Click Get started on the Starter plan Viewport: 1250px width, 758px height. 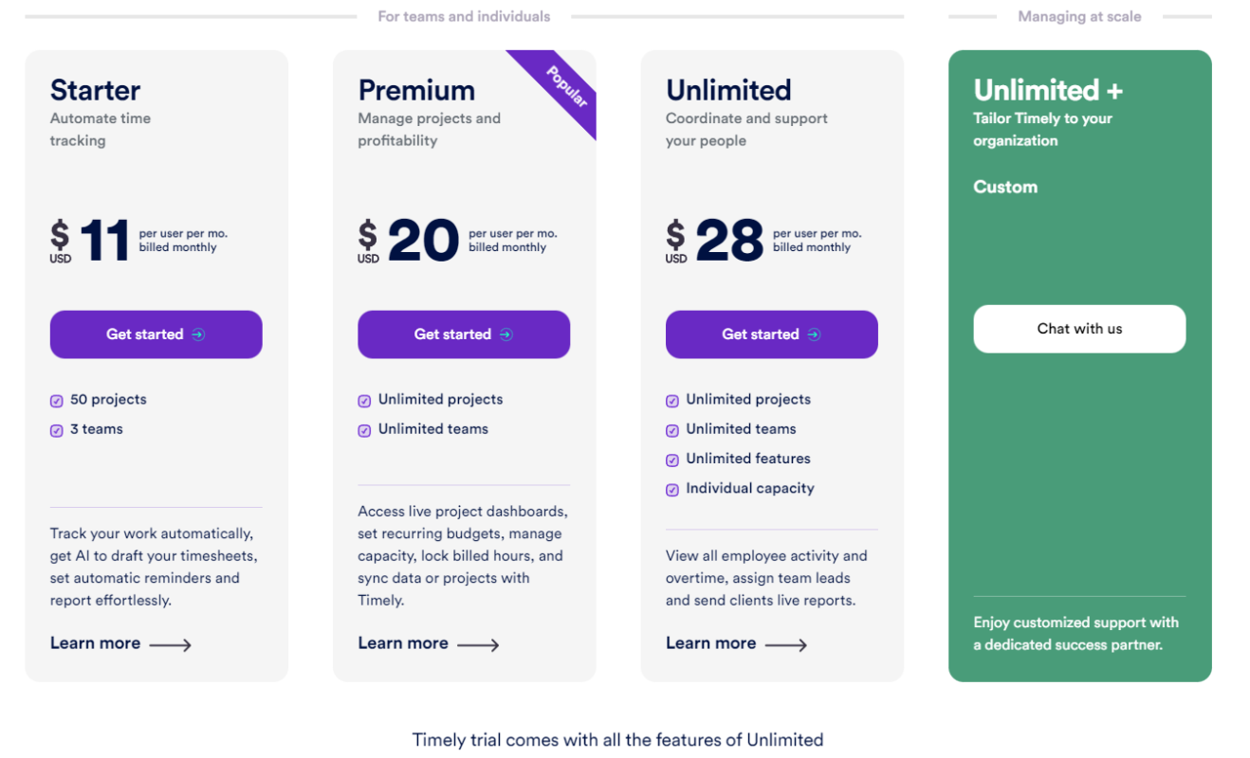pyautogui.click(x=156, y=334)
